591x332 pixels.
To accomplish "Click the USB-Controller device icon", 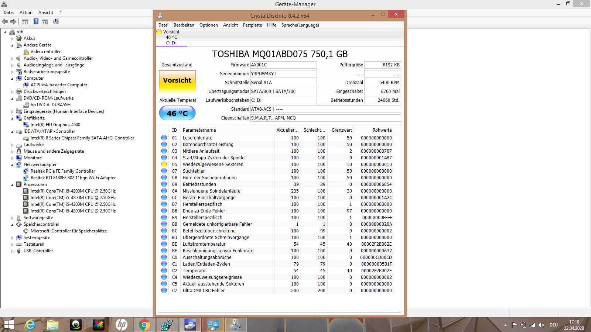I will coord(19,251).
